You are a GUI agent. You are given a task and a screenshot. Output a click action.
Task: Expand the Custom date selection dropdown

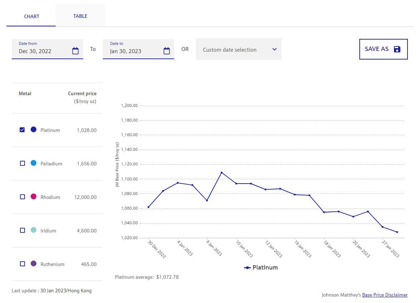pos(238,50)
